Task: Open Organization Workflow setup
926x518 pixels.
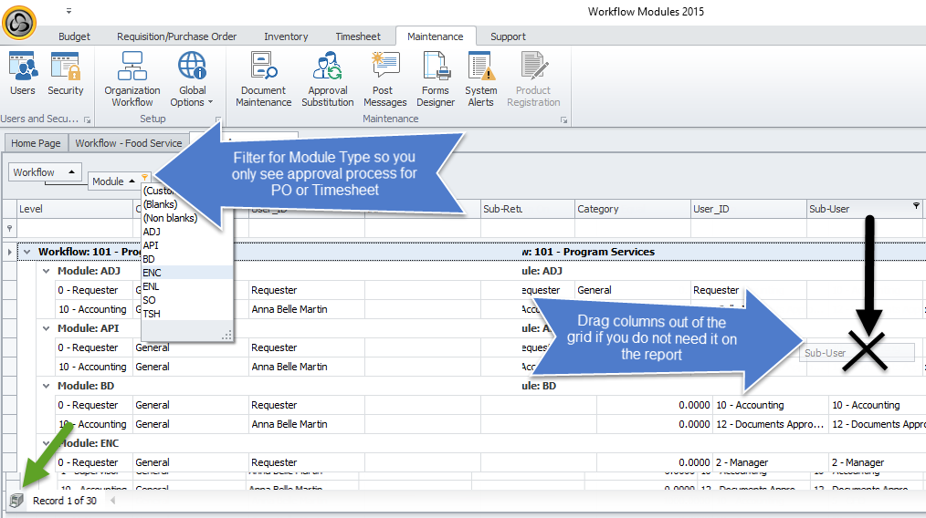Action: [132, 79]
